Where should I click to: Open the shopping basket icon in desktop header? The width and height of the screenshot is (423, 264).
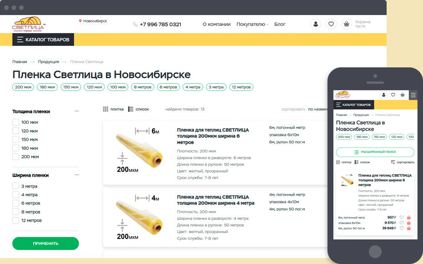point(347,24)
